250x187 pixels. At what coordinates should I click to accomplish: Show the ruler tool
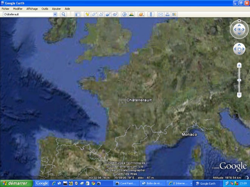pyautogui.click(x=151, y=14)
